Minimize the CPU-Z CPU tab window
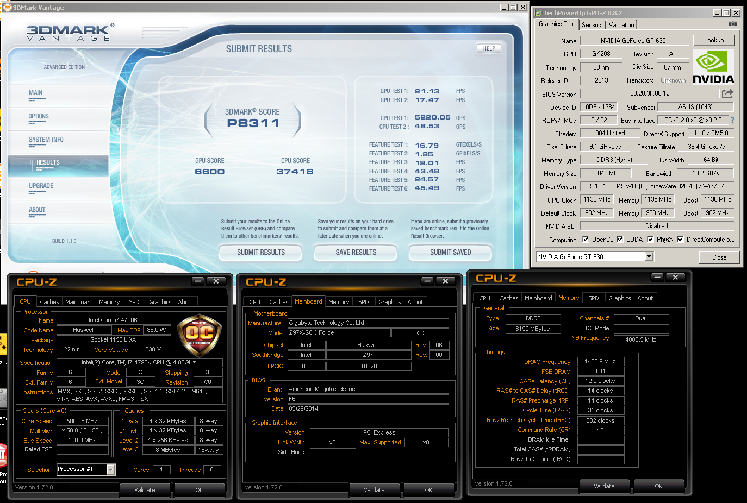This screenshot has width=747, height=503. pos(198,281)
